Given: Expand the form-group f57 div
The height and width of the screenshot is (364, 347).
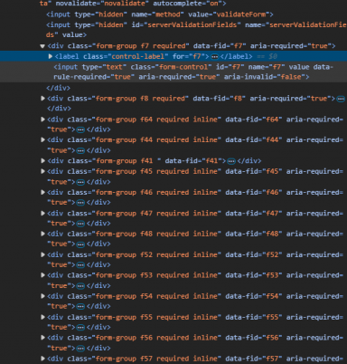Looking at the screenshot, I should [42, 359].
